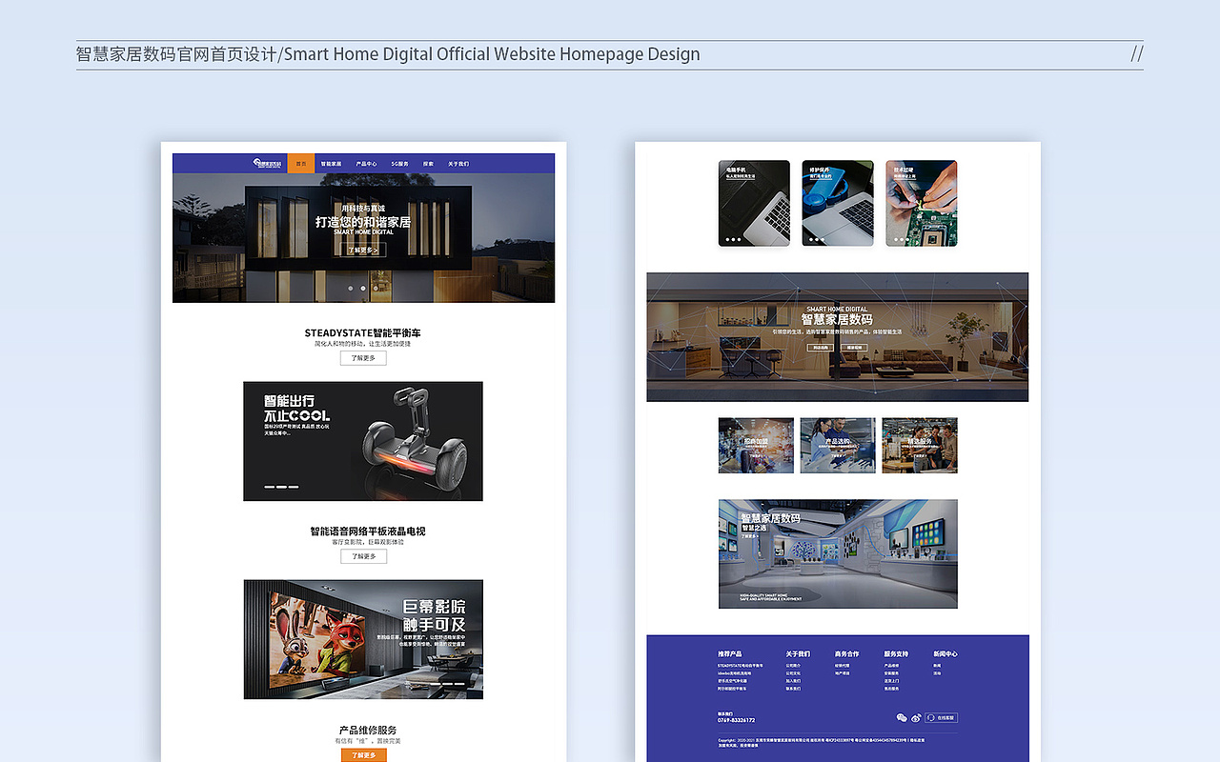Open 关于我们 in the top navigation bar
Image resolution: width=1220 pixels, height=762 pixels.
click(458, 163)
